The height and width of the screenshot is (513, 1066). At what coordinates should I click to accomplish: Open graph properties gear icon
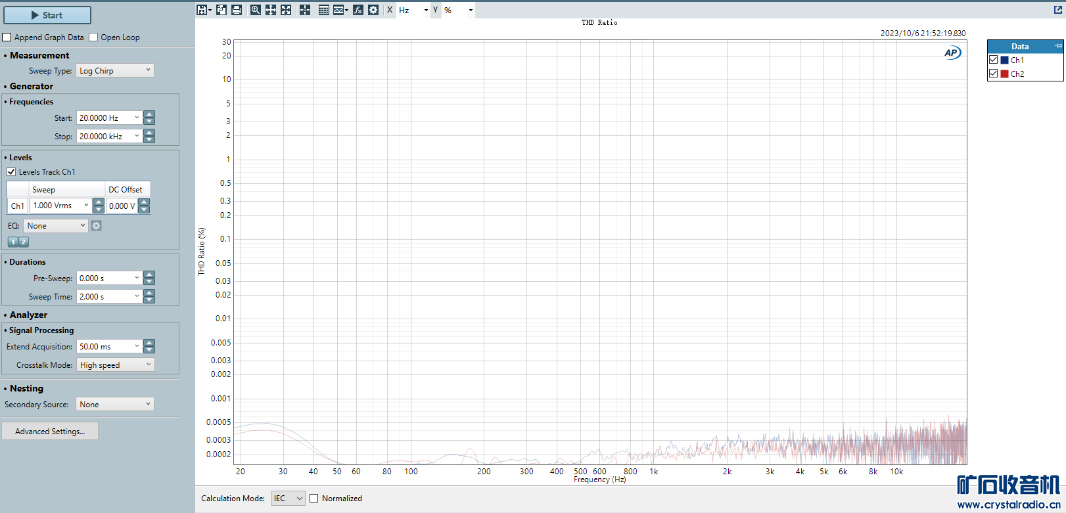click(373, 10)
